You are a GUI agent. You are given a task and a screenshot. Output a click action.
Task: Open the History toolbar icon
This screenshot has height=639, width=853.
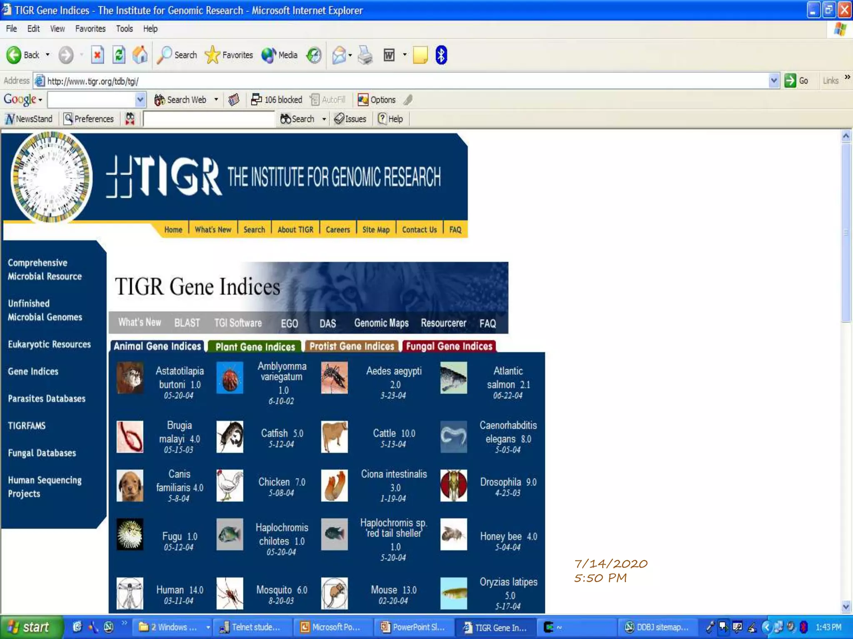point(314,55)
